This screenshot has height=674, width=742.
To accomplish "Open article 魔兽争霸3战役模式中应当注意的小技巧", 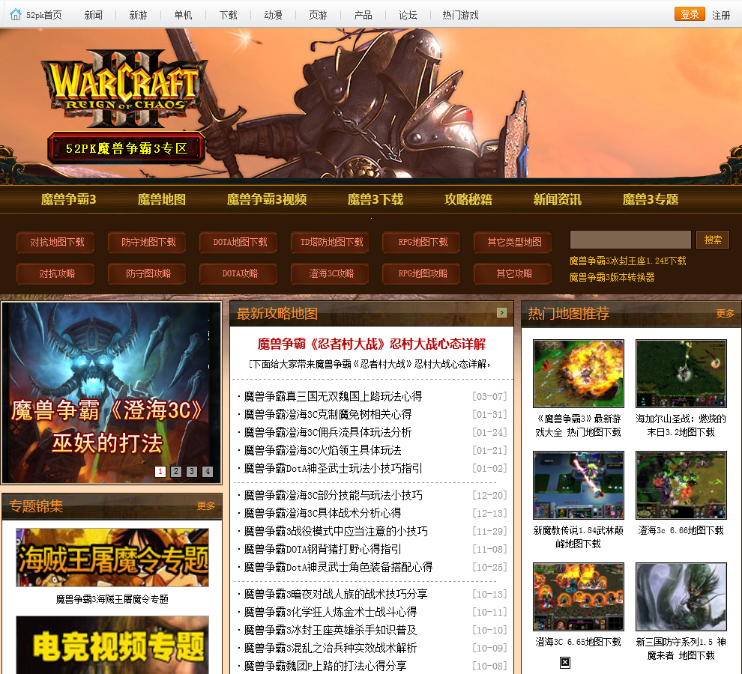I will click(336, 531).
